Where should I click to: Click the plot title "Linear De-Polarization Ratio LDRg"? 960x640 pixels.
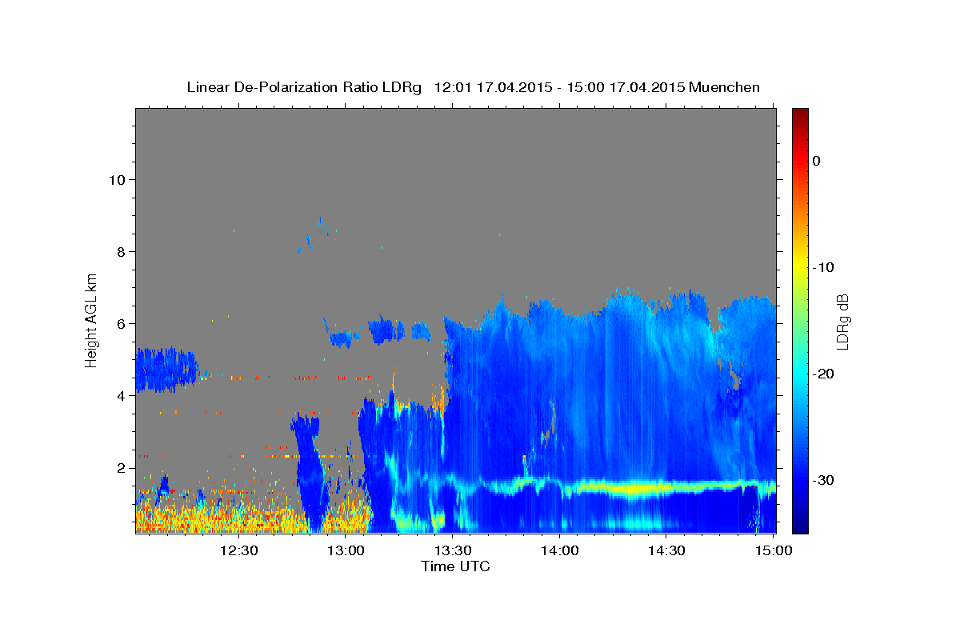point(303,87)
